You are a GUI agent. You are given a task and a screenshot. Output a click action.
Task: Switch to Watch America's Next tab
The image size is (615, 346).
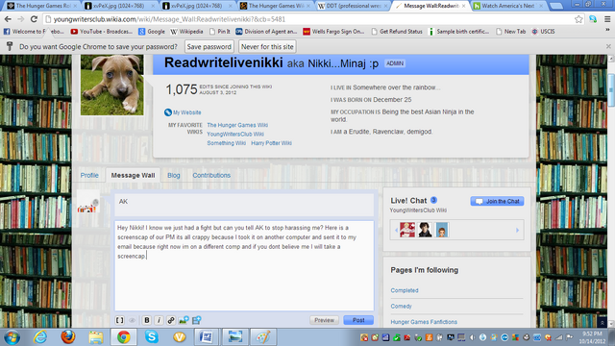tap(508, 6)
